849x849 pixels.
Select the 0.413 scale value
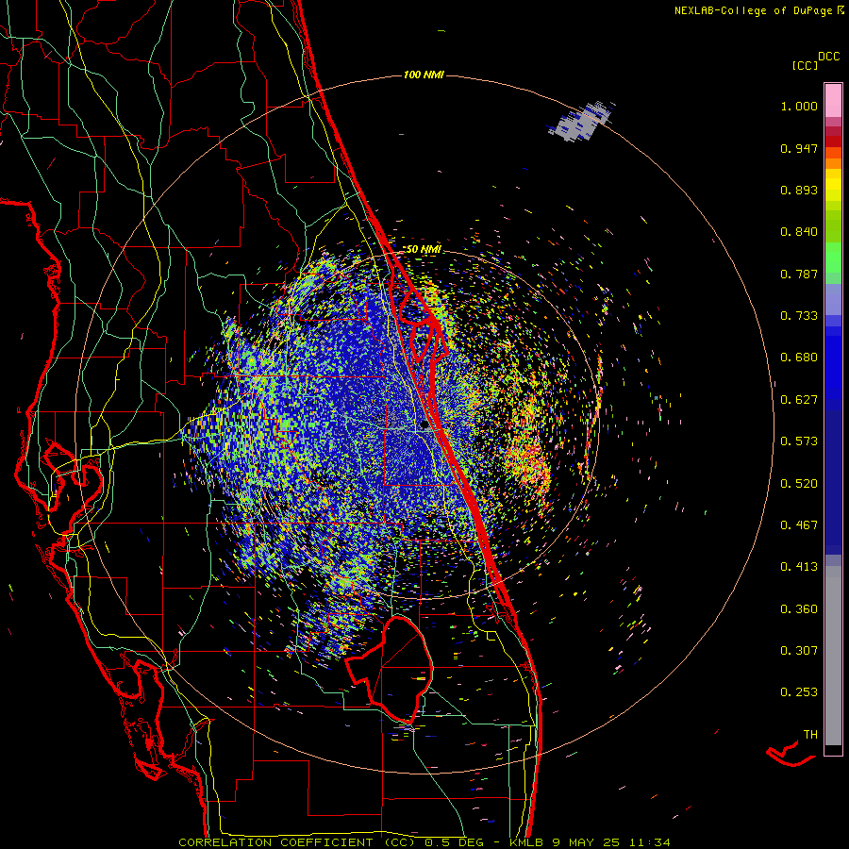(799, 567)
